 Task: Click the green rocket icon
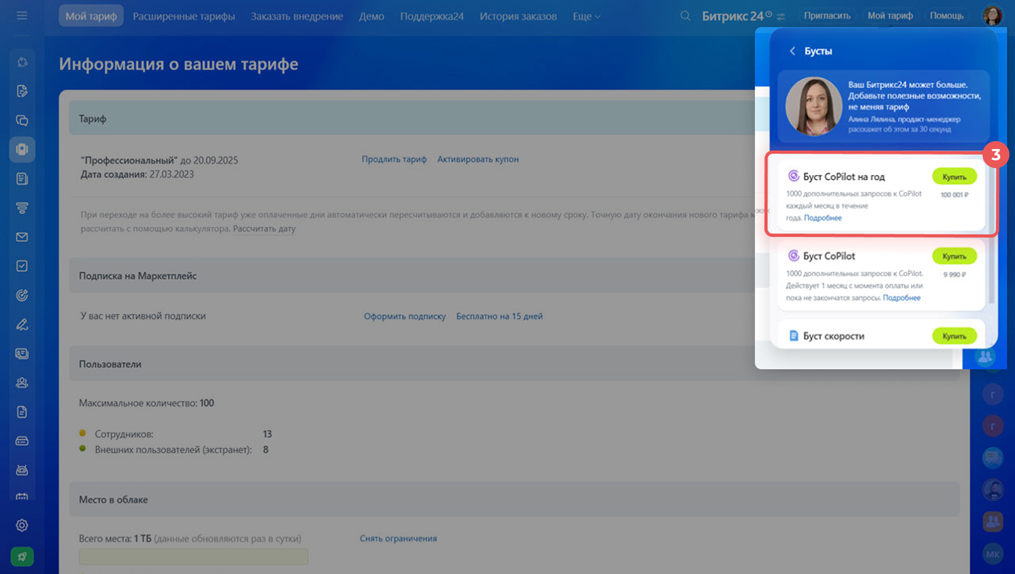coord(22,556)
